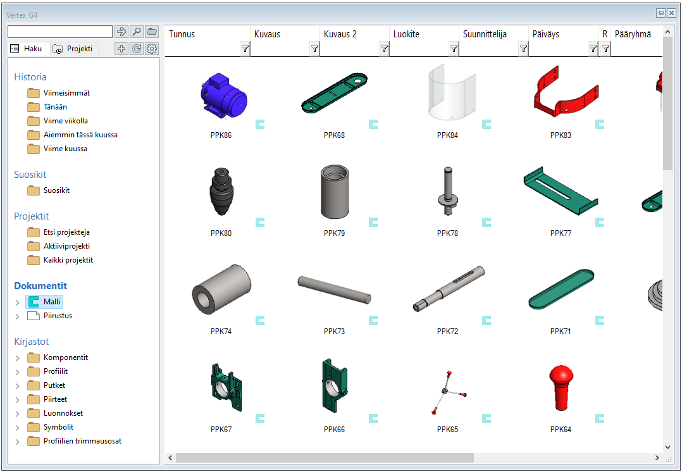Click the filter icon for Luokite column
Viewport: 682px width, 472px height.
[x=454, y=49]
